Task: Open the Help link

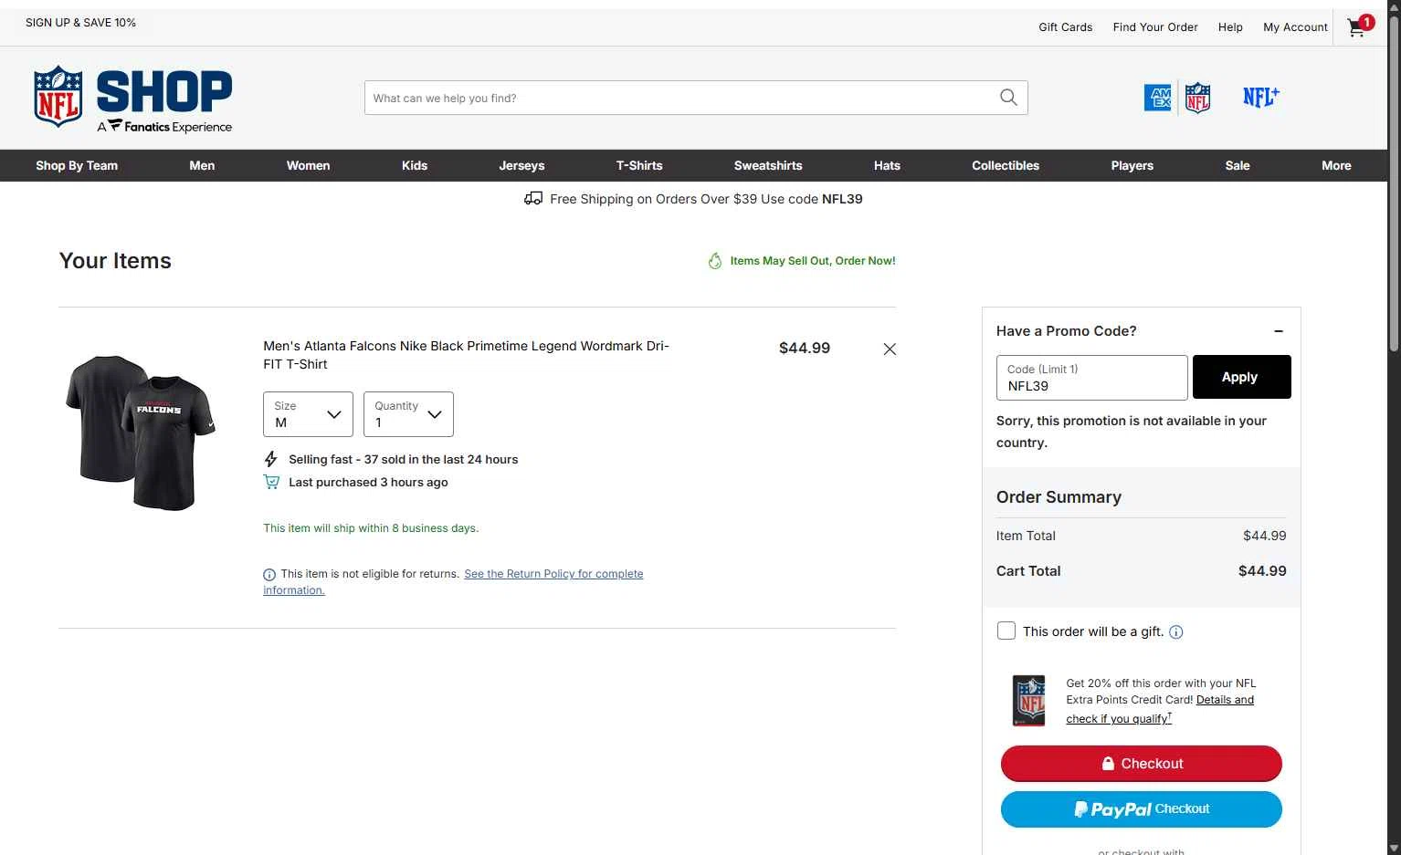Action: pos(1230,27)
